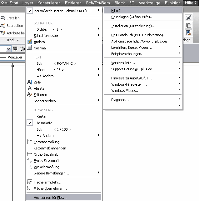
Task: Select Hinweise zu AutoCAD/LT entry
Action: 143,78
